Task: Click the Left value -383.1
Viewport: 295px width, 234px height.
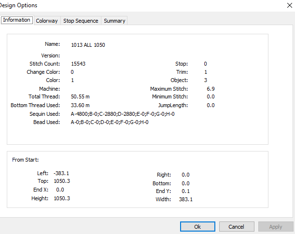Action: pos(61,173)
